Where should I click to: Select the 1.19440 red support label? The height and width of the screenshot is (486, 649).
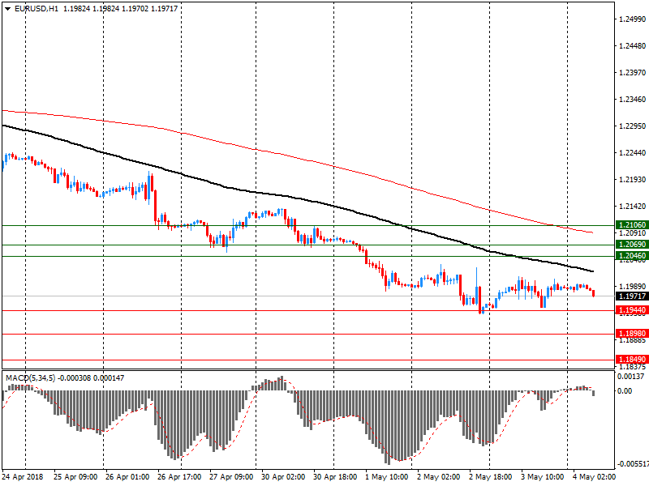pos(632,310)
